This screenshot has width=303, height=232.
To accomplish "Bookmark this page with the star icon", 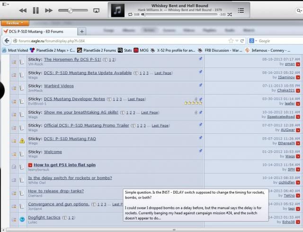I will pyautogui.click(x=231, y=41).
